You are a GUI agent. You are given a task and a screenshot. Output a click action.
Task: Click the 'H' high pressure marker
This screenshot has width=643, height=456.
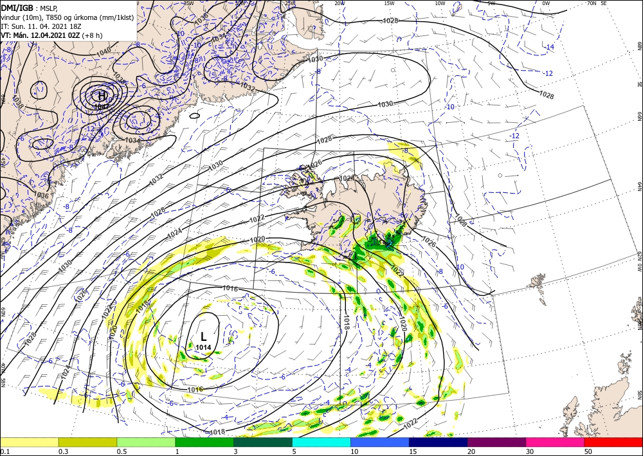pyautogui.click(x=101, y=96)
